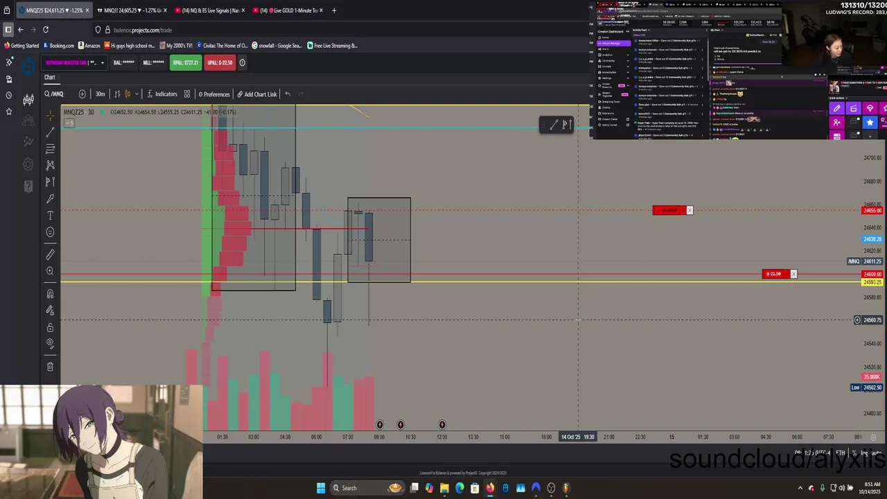Toggle stay-in-drawing-mode pencil lock
Image resolution: width=887 pixels, height=499 pixels.
point(50,310)
